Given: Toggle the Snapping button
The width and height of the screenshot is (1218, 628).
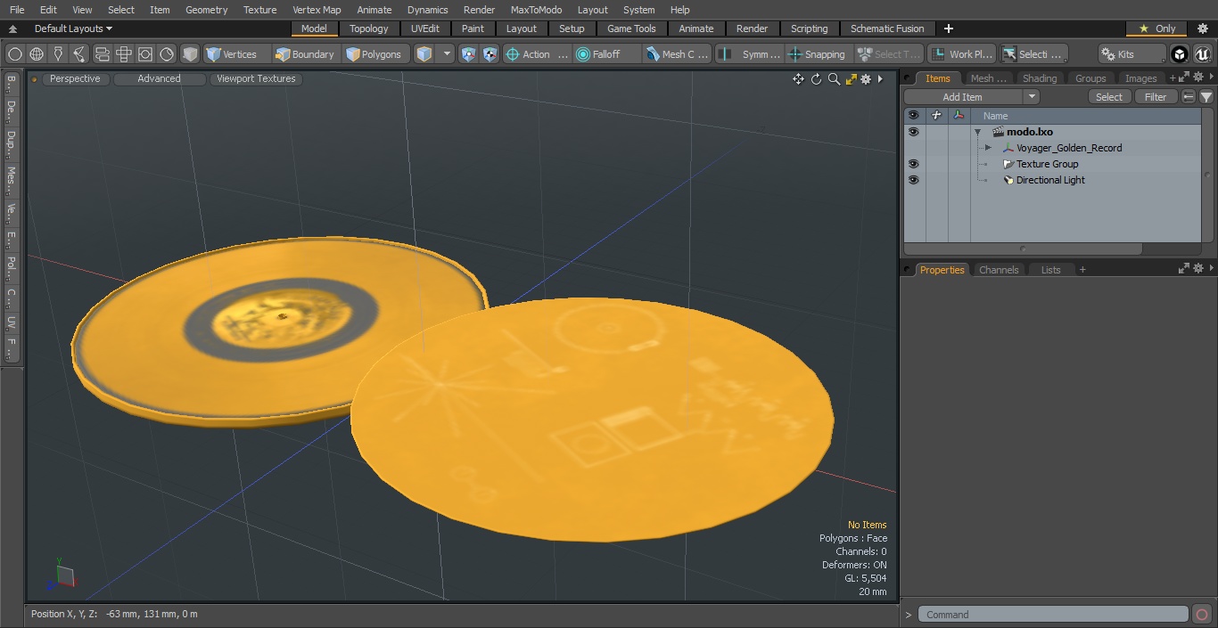Looking at the screenshot, I should click(818, 54).
